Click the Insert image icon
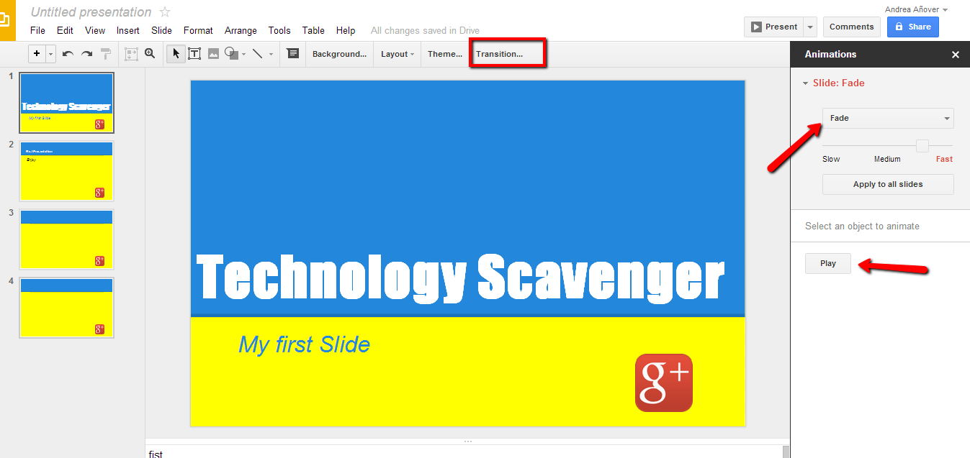The height and width of the screenshot is (458, 970). point(213,53)
